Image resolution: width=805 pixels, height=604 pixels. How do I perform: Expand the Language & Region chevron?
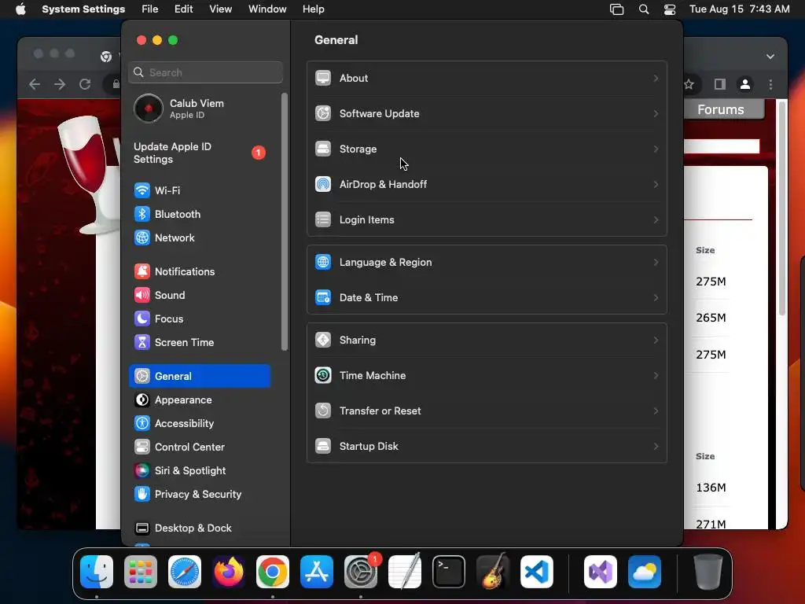click(x=656, y=262)
